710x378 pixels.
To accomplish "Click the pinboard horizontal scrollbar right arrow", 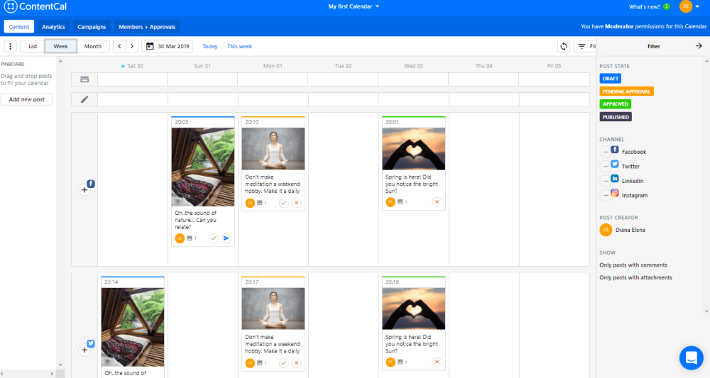I will click(x=52, y=374).
